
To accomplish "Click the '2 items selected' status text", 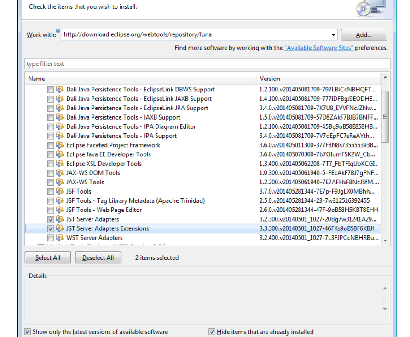I will click(x=157, y=258).
